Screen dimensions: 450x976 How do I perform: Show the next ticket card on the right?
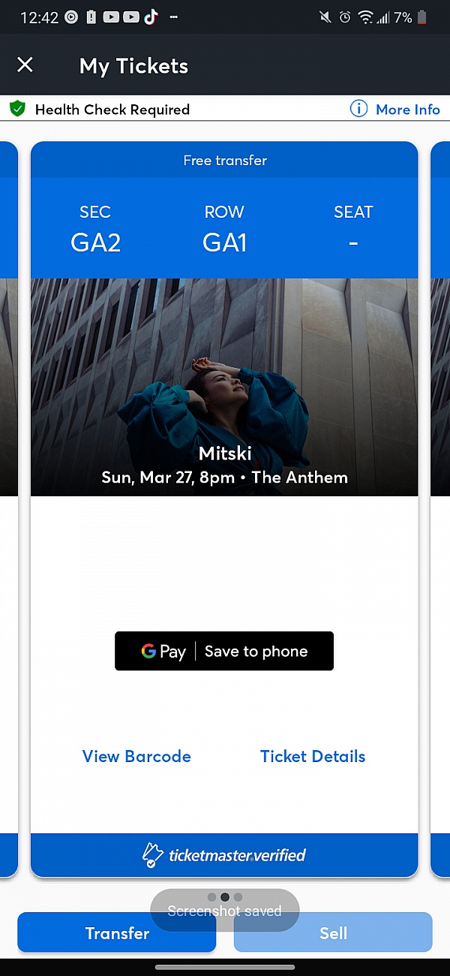pos(440,511)
